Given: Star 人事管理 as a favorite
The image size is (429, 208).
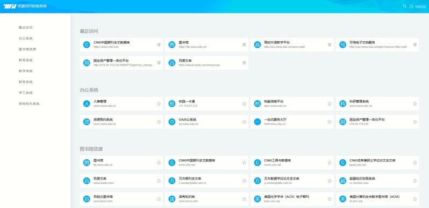Looking at the screenshot, I should coord(159,103).
